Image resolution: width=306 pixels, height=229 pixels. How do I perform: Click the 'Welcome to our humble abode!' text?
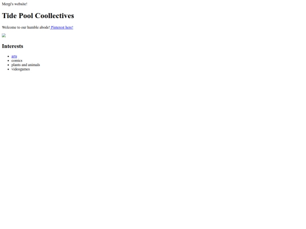pos(26,28)
